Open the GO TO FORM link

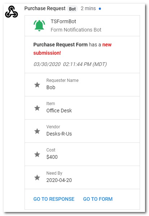click(x=98, y=199)
